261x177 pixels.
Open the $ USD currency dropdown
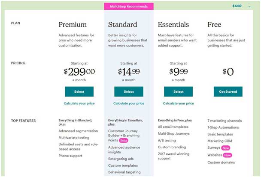coord(241,6)
